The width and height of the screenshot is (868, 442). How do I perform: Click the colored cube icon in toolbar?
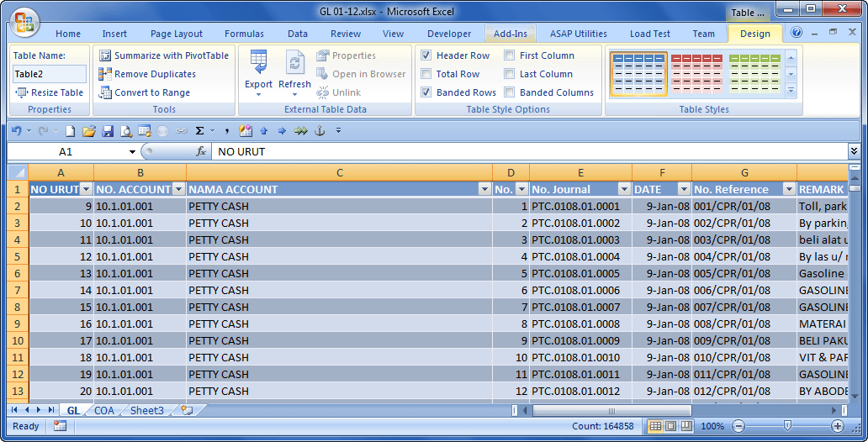point(246,131)
